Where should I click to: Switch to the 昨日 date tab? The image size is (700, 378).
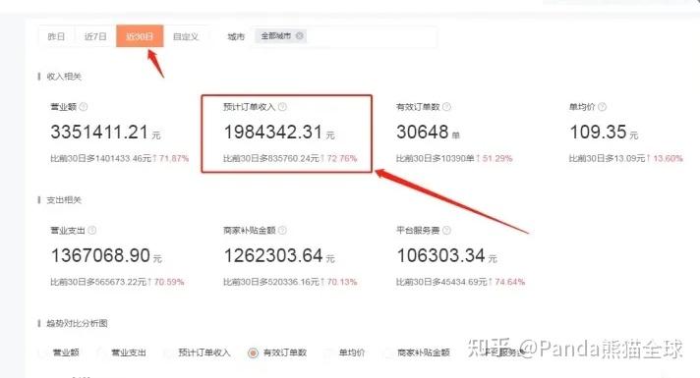coord(56,36)
